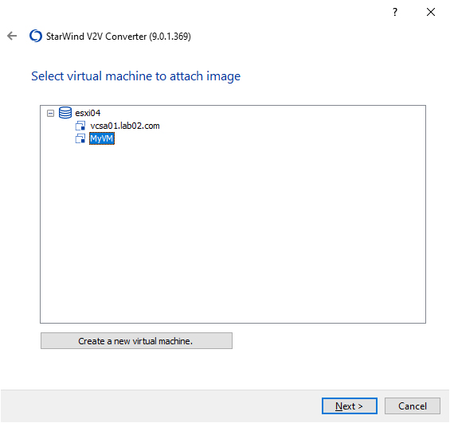Click the blank gray footer bar area
The height and width of the screenshot is (423, 450).
point(161,406)
